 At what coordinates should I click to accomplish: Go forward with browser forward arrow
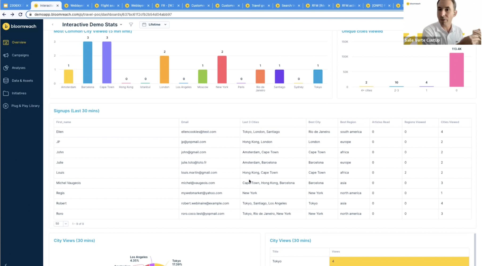[x=12, y=14]
